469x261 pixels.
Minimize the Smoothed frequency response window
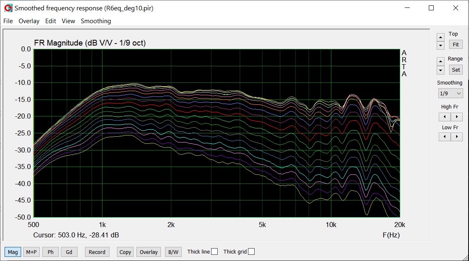coord(407,8)
